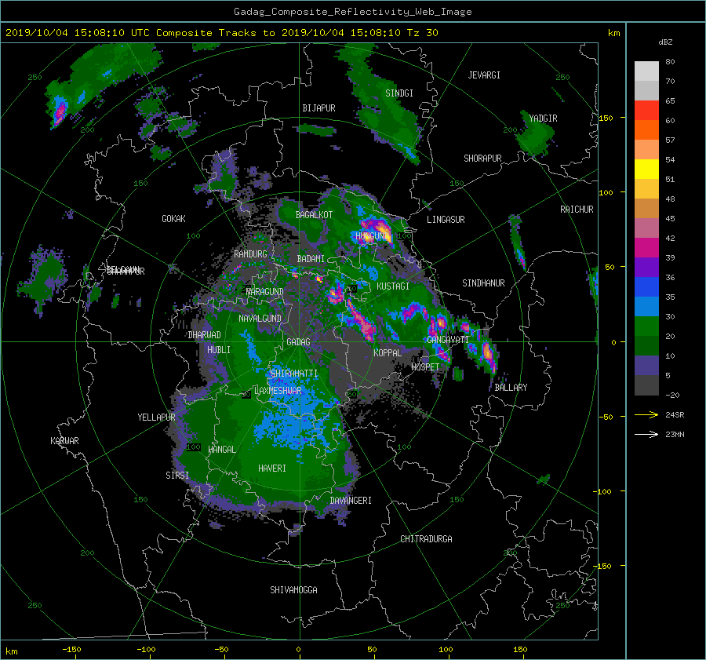Click the dark gray legend swatch between 5 and -20
Image resolution: width=706 pixels, height=660 pixels.
(x=646, y=385)
